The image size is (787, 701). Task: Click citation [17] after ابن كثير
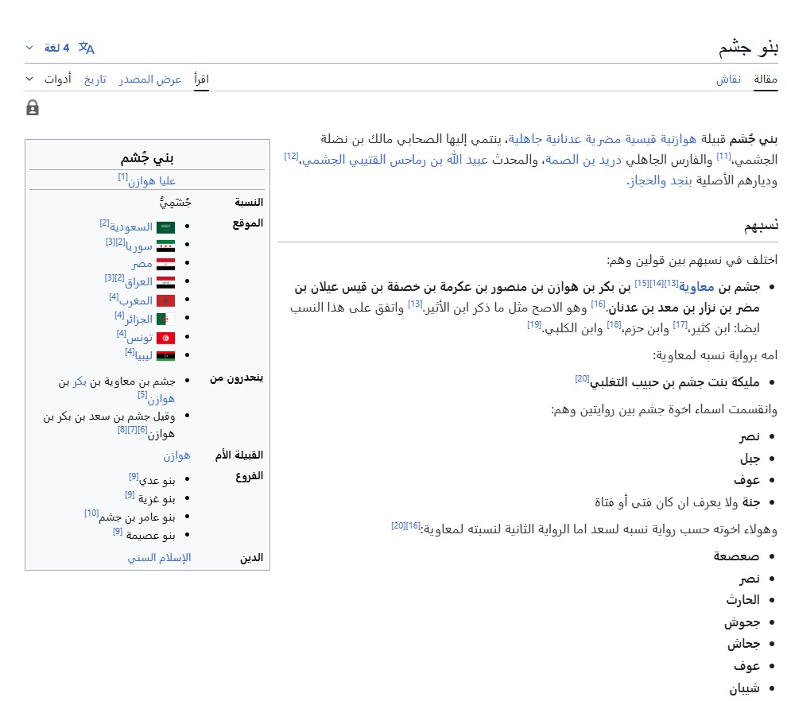point(680,324)
